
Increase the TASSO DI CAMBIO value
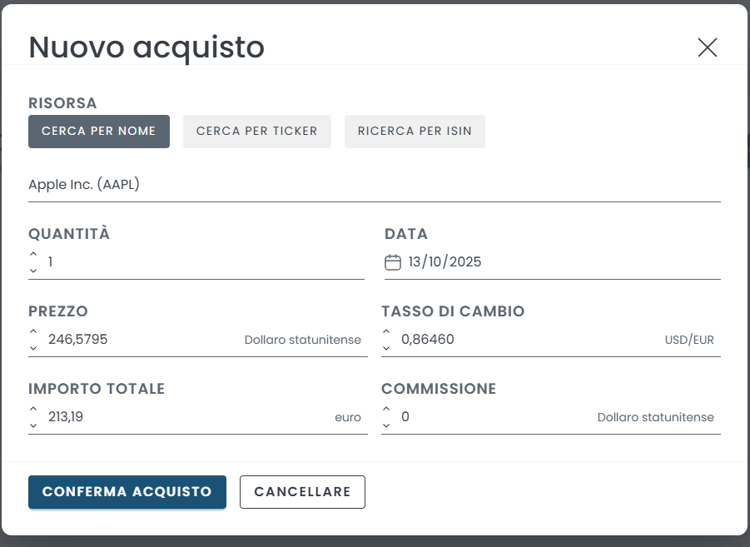click(x=385, y=332)
